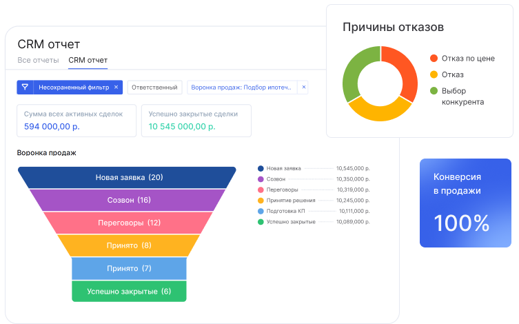Screen dimensions: 519x324
Task: Select the purple Созвон (16) funnel segment
Action: coord(129,200)
